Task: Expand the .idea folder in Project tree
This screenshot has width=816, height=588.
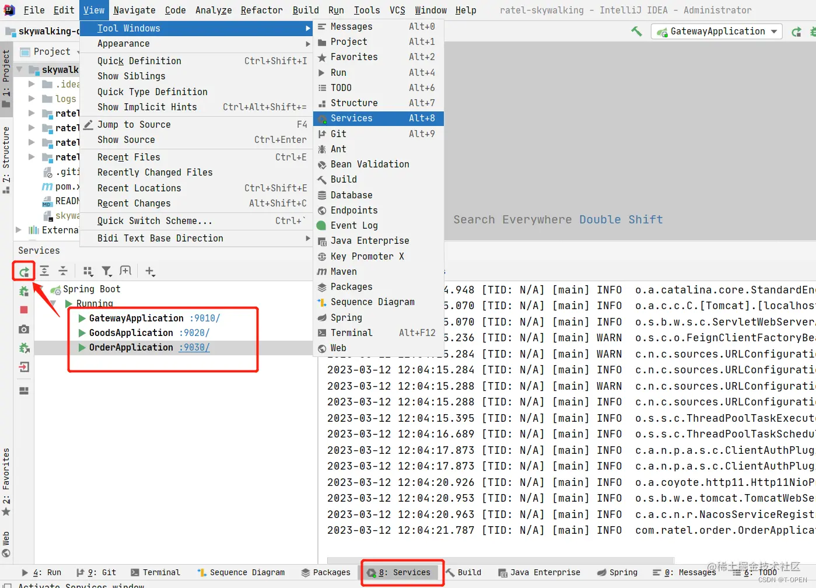Action: point(31,84)
